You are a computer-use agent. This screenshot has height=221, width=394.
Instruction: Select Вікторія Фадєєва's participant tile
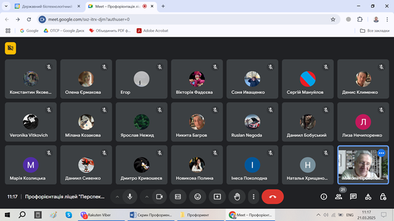click(x=197, y=79)
